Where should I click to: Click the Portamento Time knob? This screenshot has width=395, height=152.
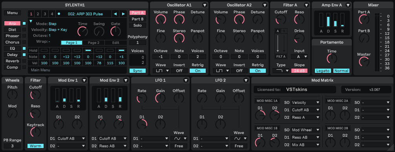(332, 58)
